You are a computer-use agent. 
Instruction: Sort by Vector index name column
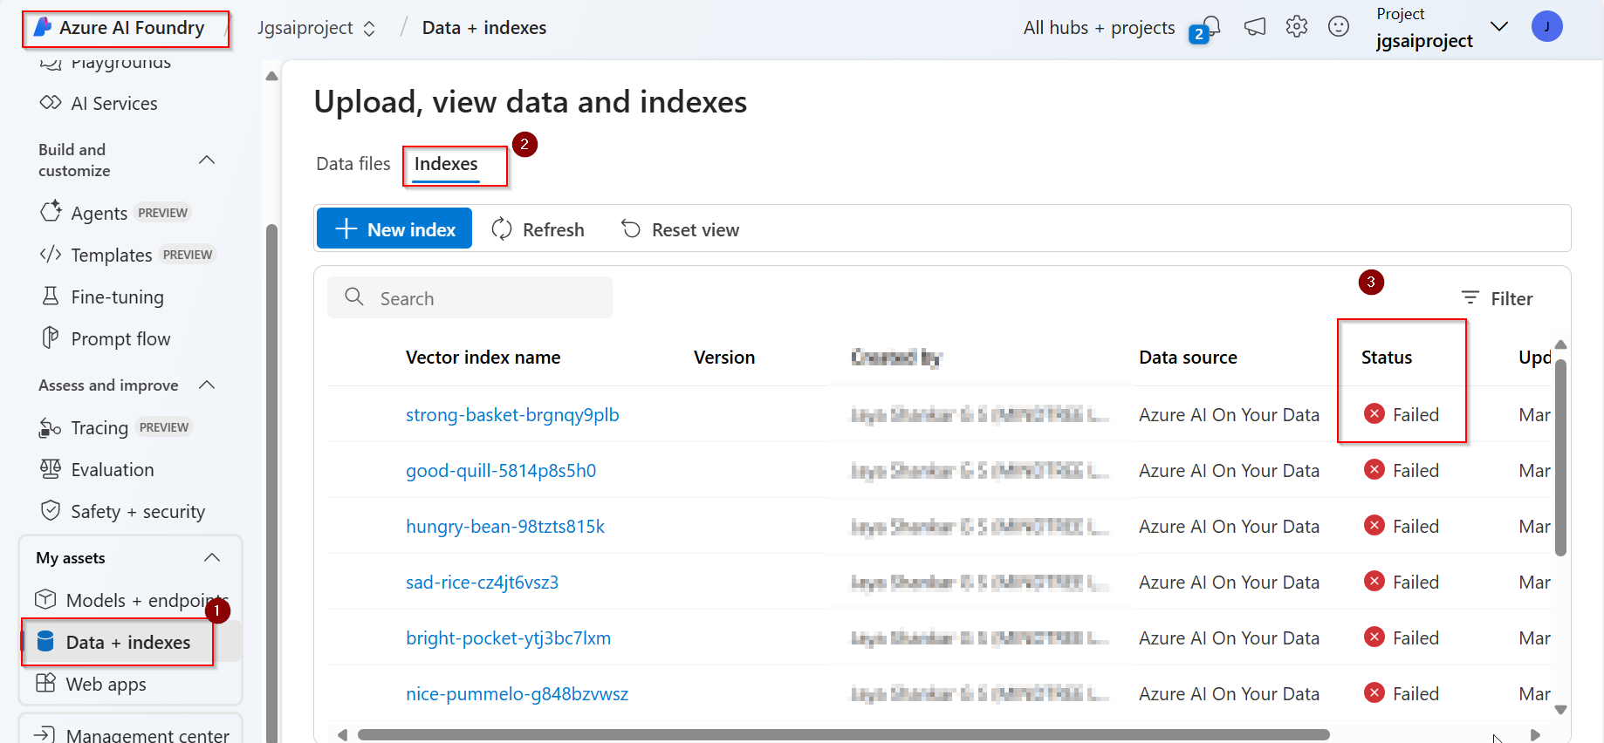click(x=483, y=358)
